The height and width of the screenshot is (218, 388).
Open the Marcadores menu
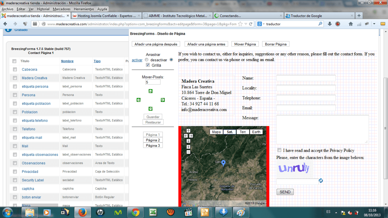[x=62, y=9]
